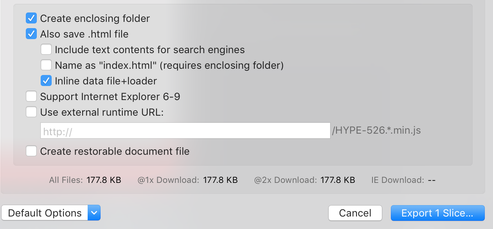Check the Name as "index.html" checkbox
Viewport: 493px width, 229px height.
pyautogui.click(x=46, y=65)
